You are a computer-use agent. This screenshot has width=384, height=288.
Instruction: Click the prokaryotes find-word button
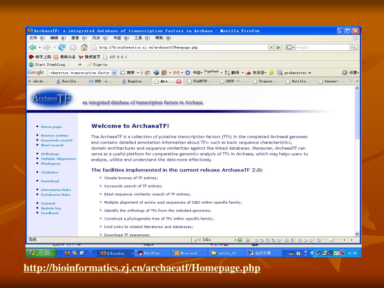pos(292,73)
